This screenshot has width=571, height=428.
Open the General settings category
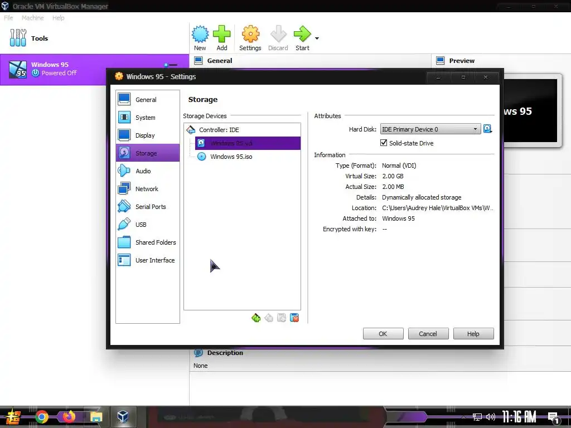pos(147,100)
